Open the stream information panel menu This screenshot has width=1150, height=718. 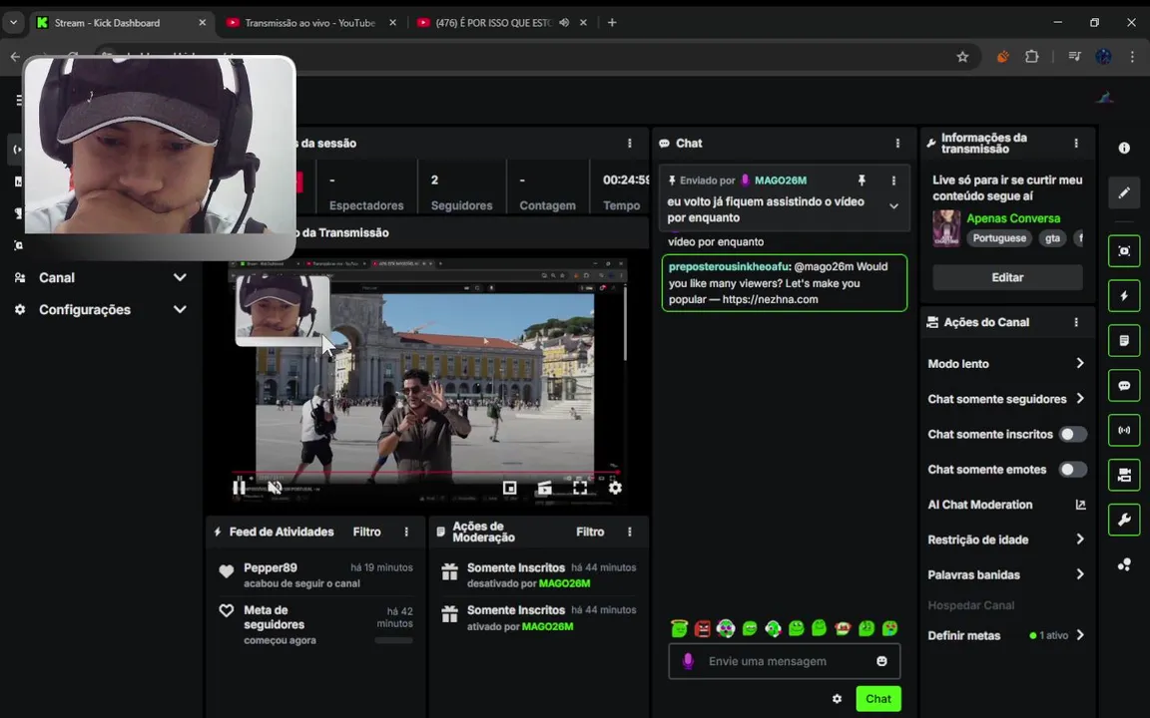(1076, 144)
